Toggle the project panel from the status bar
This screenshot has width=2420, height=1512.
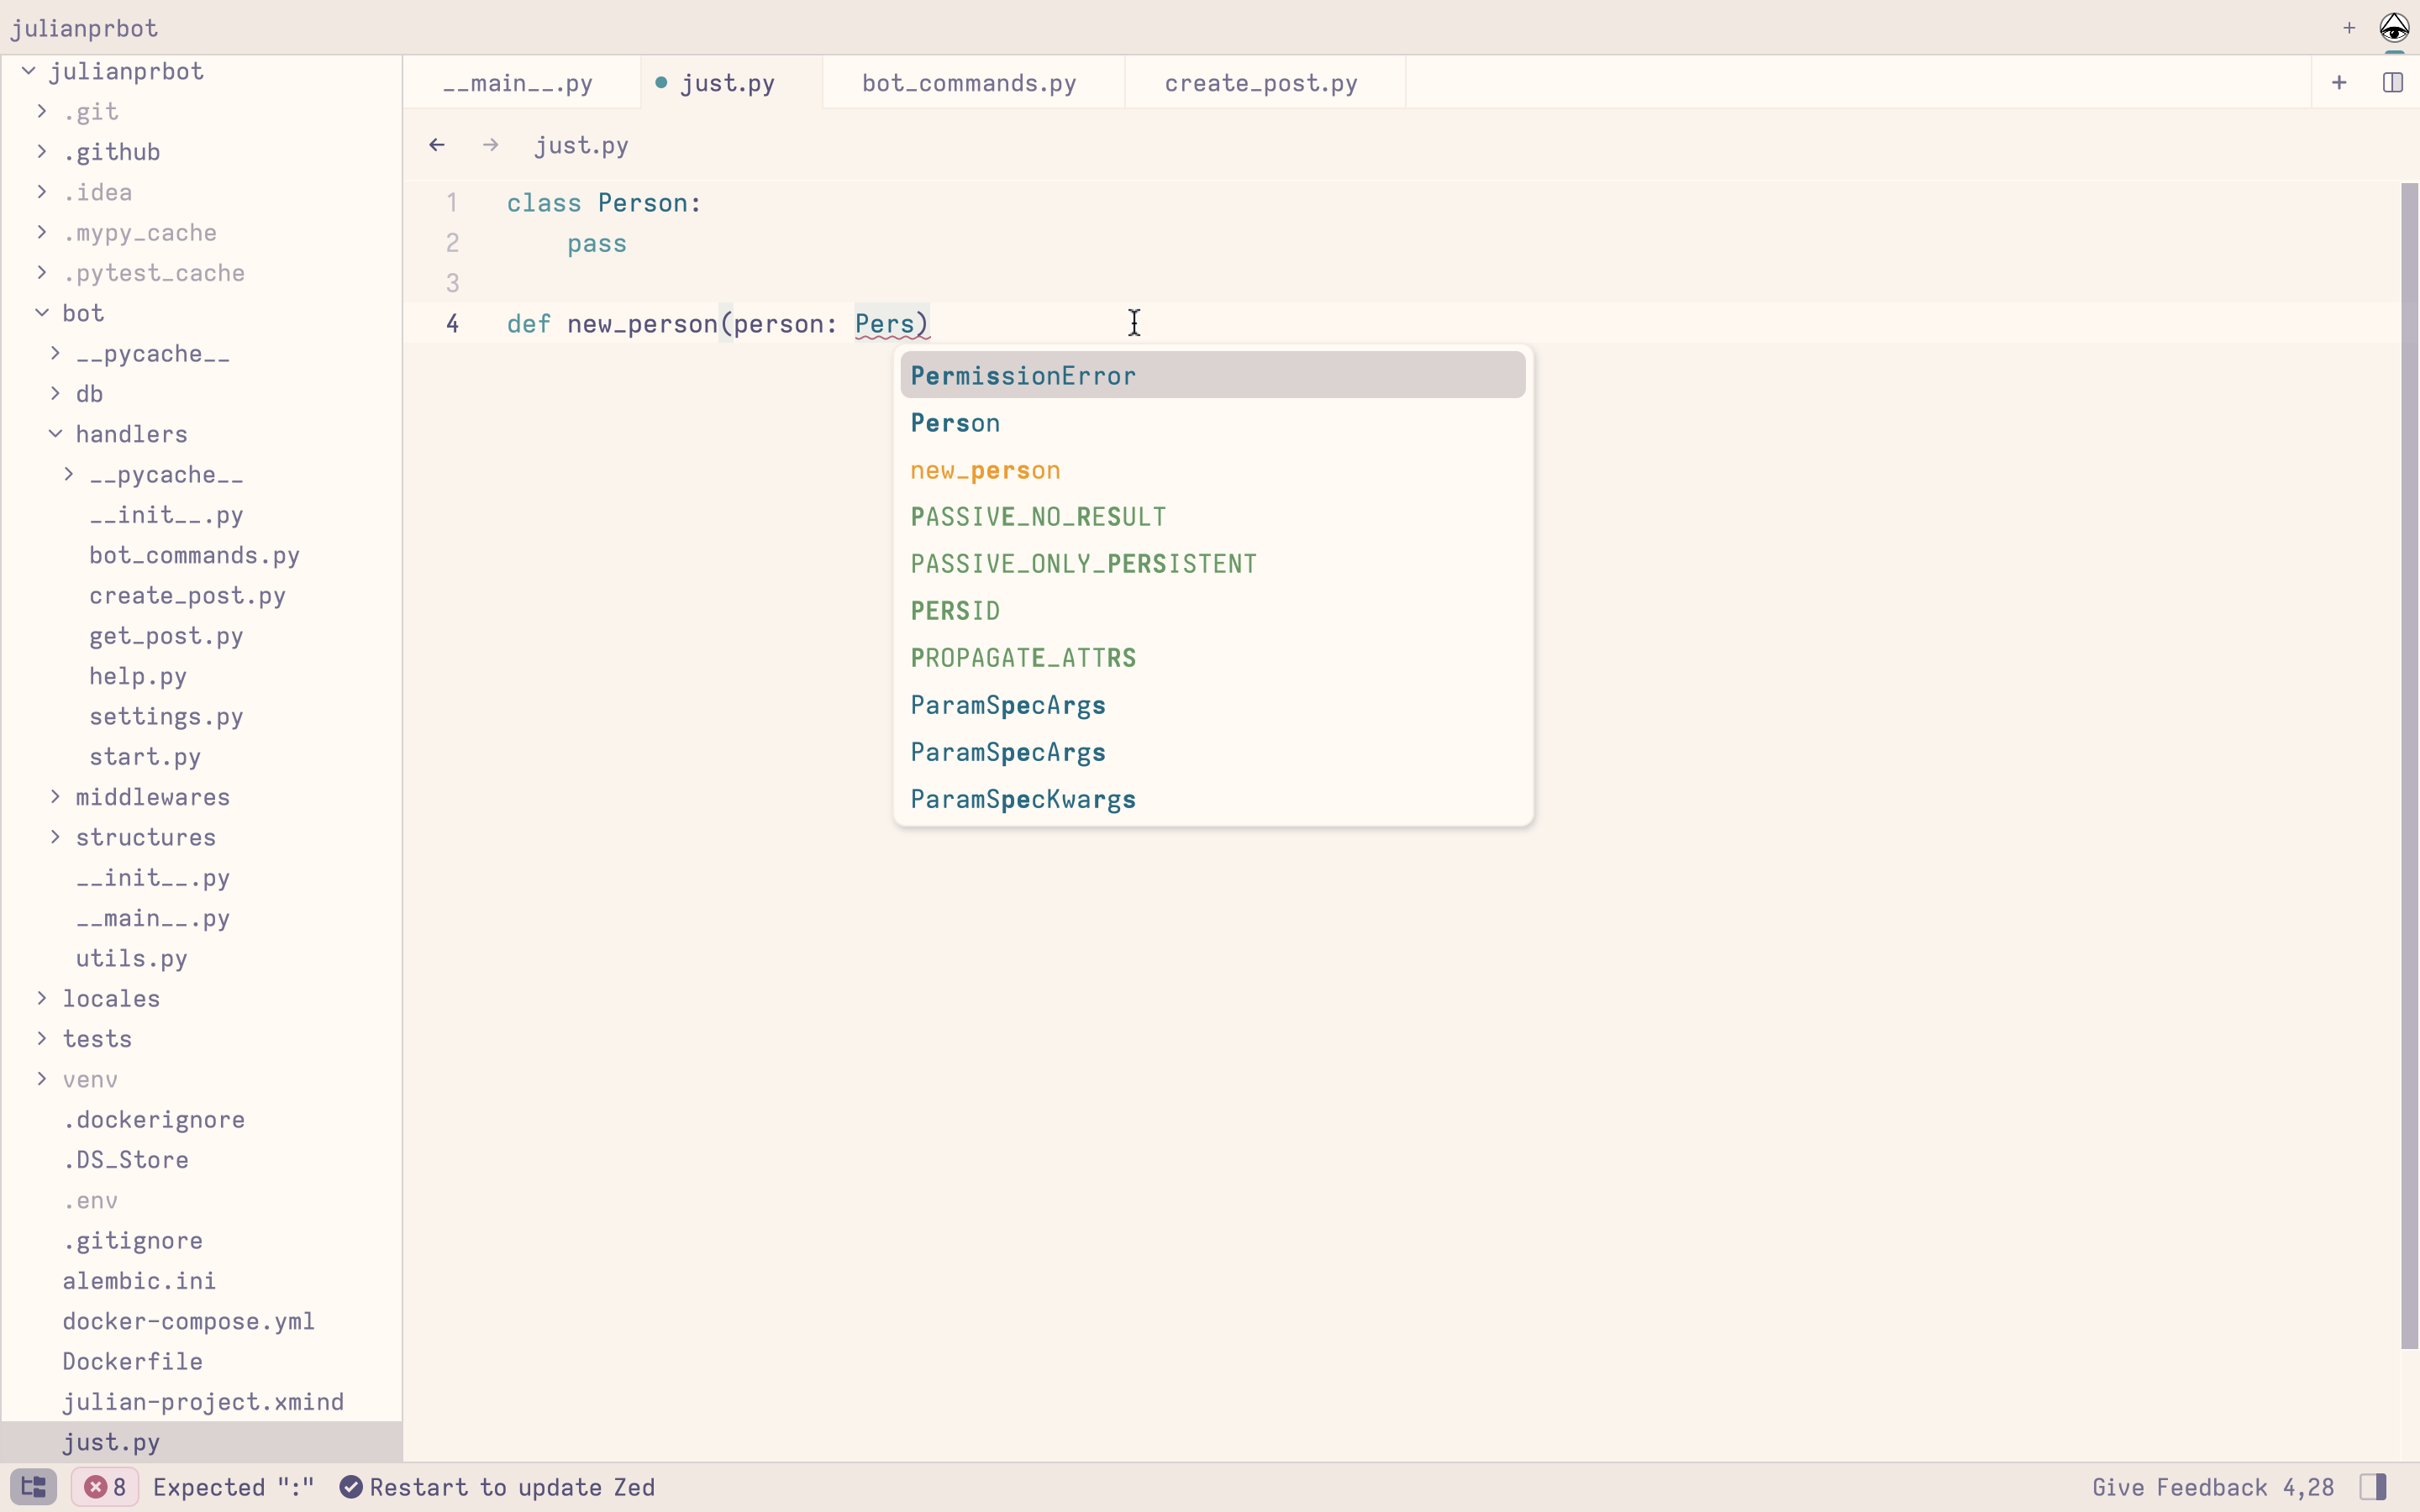33,1487
